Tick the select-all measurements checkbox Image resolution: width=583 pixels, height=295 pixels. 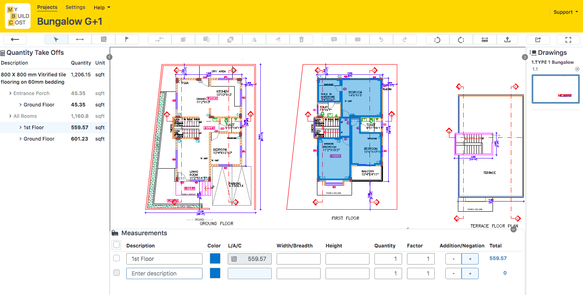(x=117, y=245)
